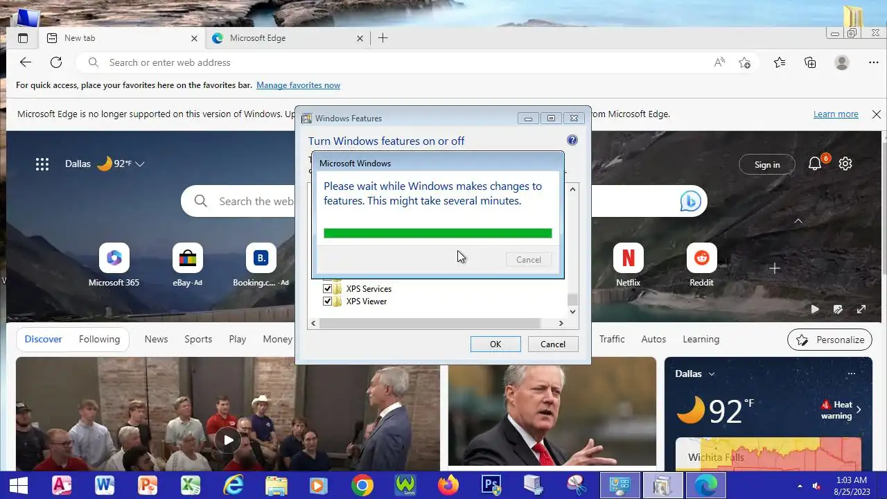Play the background video on the page
Screen dimensions: 887x499
pos(815,309)
